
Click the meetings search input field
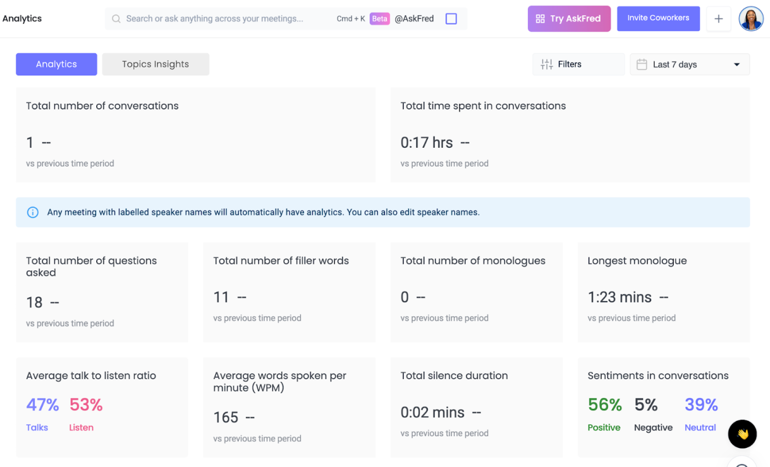[x=220, y=19]
